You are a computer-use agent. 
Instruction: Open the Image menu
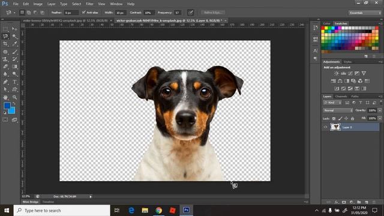click(38, 4)
